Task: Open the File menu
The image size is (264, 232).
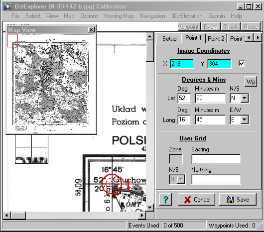Action: tap(15, 16)
